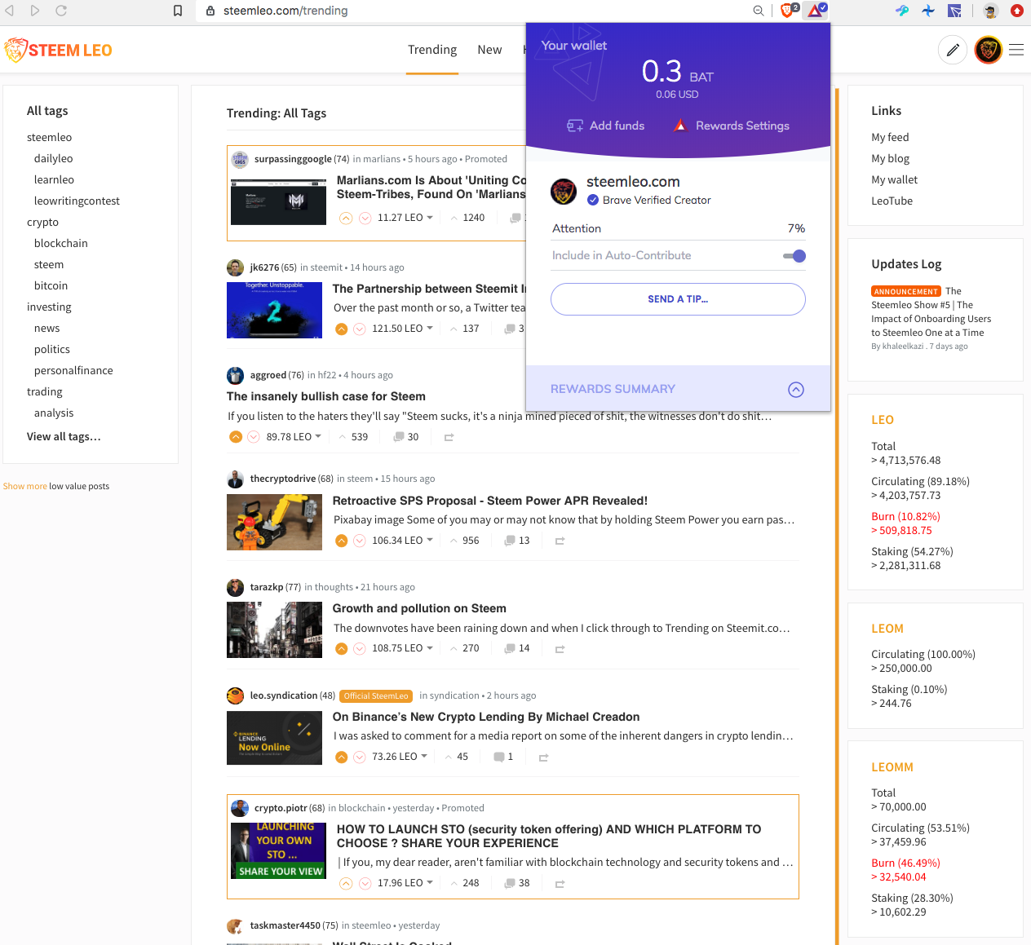Open payout dropdown next to 108.75 LEO

(x=430, y=647)
